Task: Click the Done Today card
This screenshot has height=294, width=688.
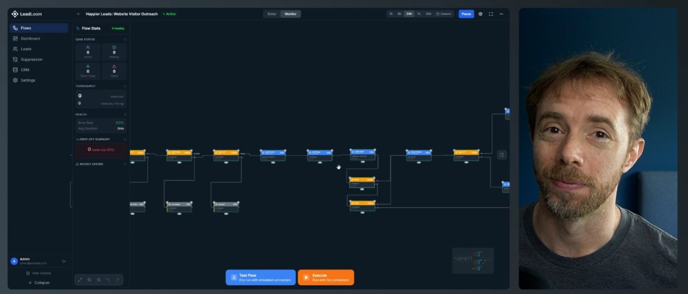Action: tap(88, 71)
